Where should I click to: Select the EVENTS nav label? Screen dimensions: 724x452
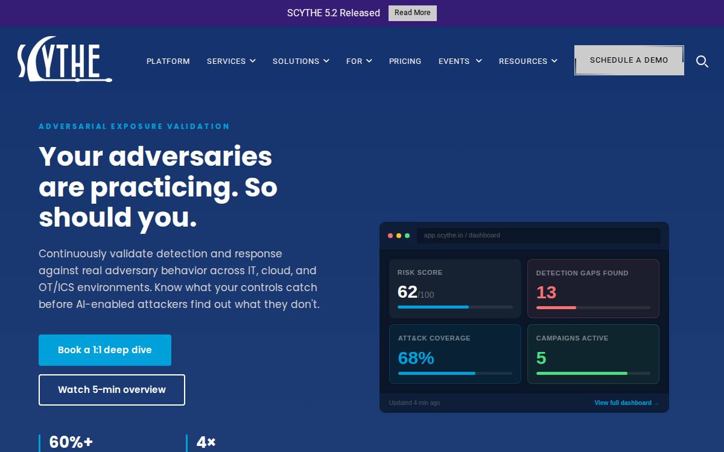(454, 61)
